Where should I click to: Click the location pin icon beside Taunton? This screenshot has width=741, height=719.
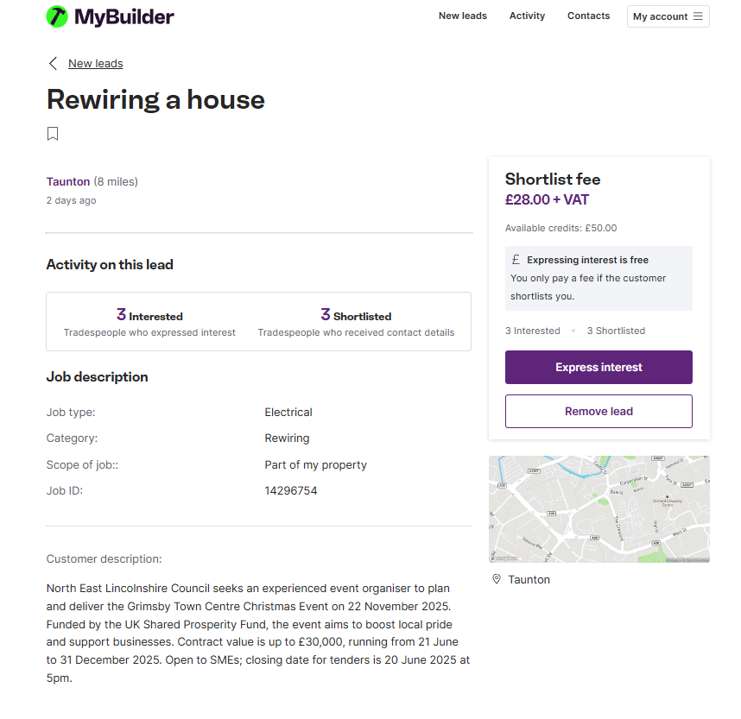point(497,579)
